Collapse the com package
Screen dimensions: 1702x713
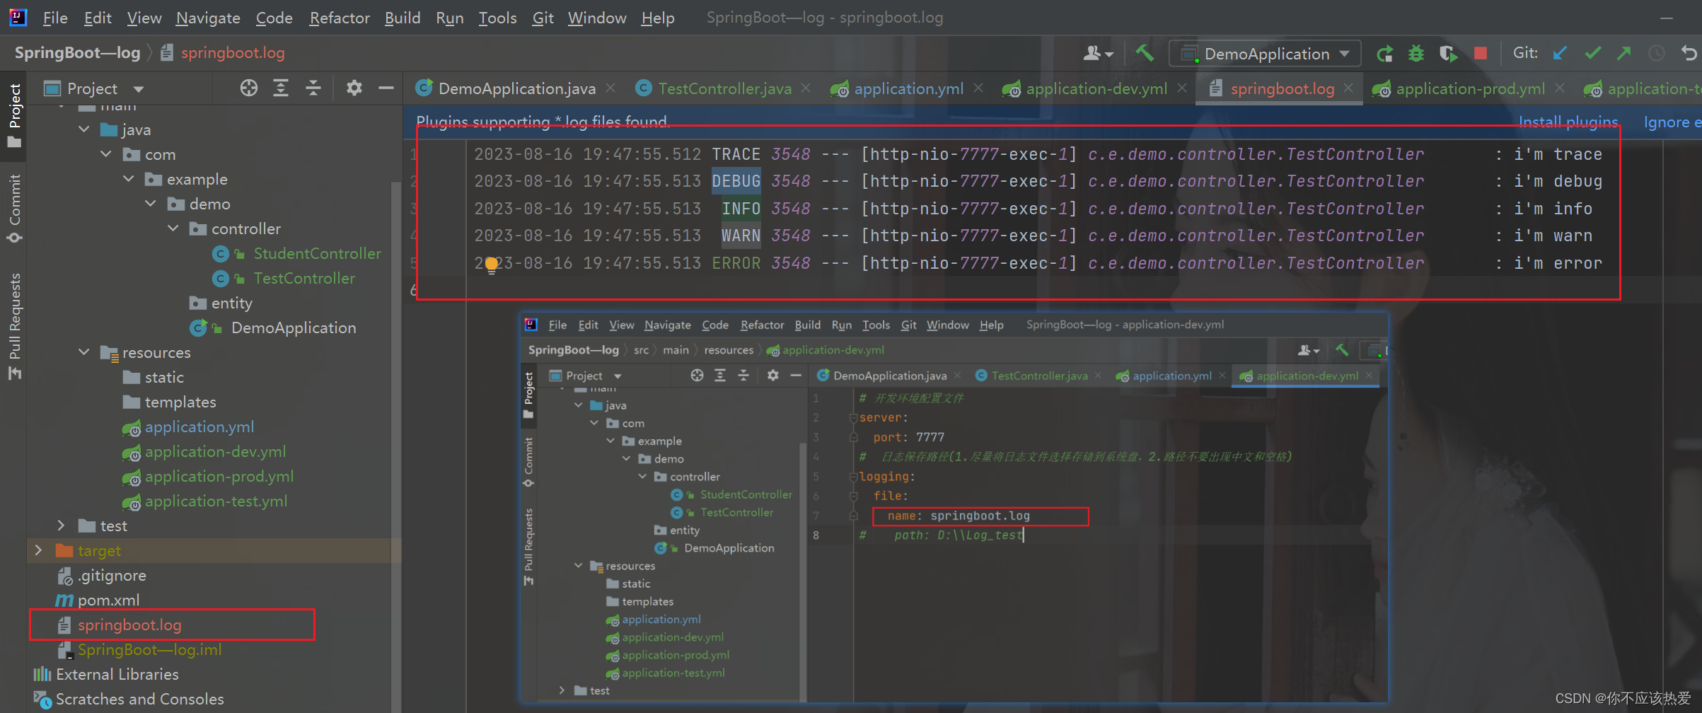tap(106, 154)
